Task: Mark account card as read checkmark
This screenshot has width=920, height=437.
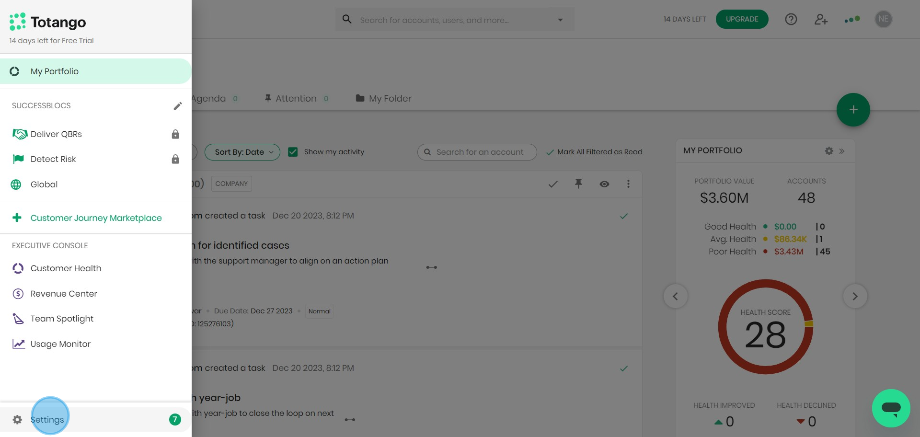Action: pos(553,184)
